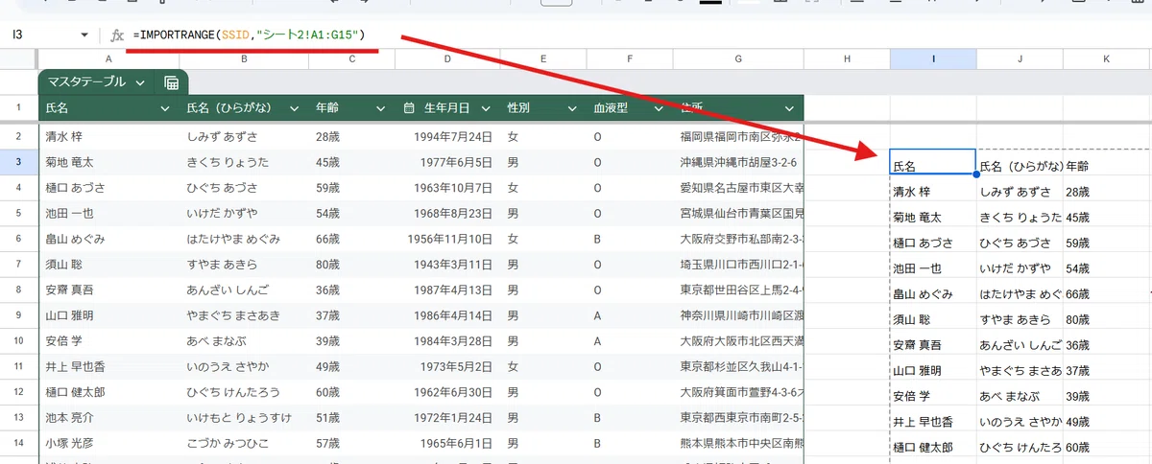Open the name box dropdown arrow

click(x=84, y=35)
